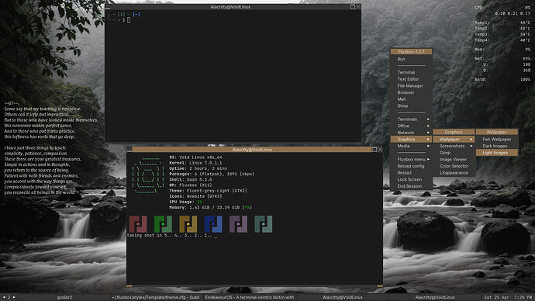Viewport: 535px width, 301px height.
Task: Switch to Sublime theme.cfg taskbar entry
Action: point(156,297)
